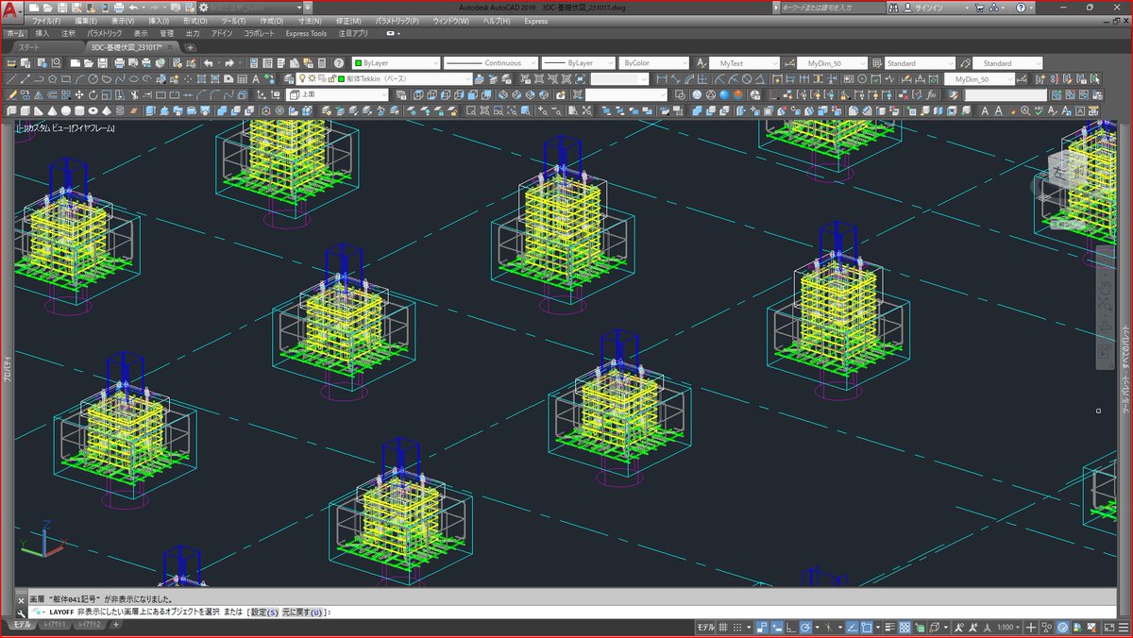Viewport: 1133px width, 638px height.
Task: Click the Plot print icon in title bar
Action: pyautogui.click(x=119, y=8)
